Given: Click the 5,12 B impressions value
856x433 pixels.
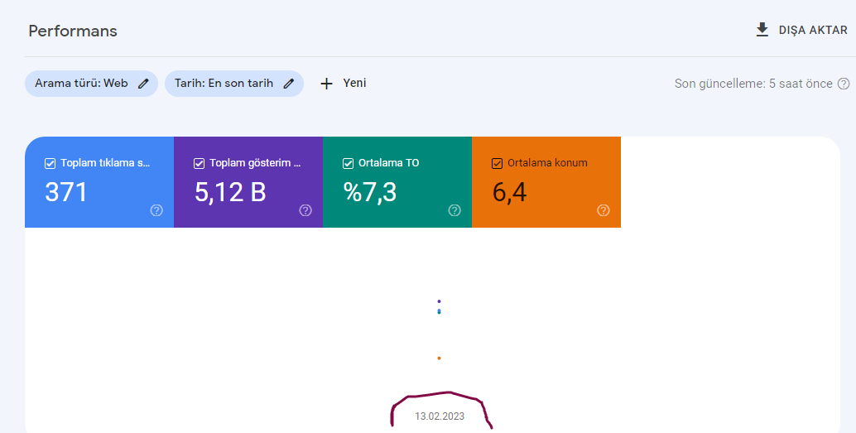Looking at the screenshot, I should tap(230, 192).
